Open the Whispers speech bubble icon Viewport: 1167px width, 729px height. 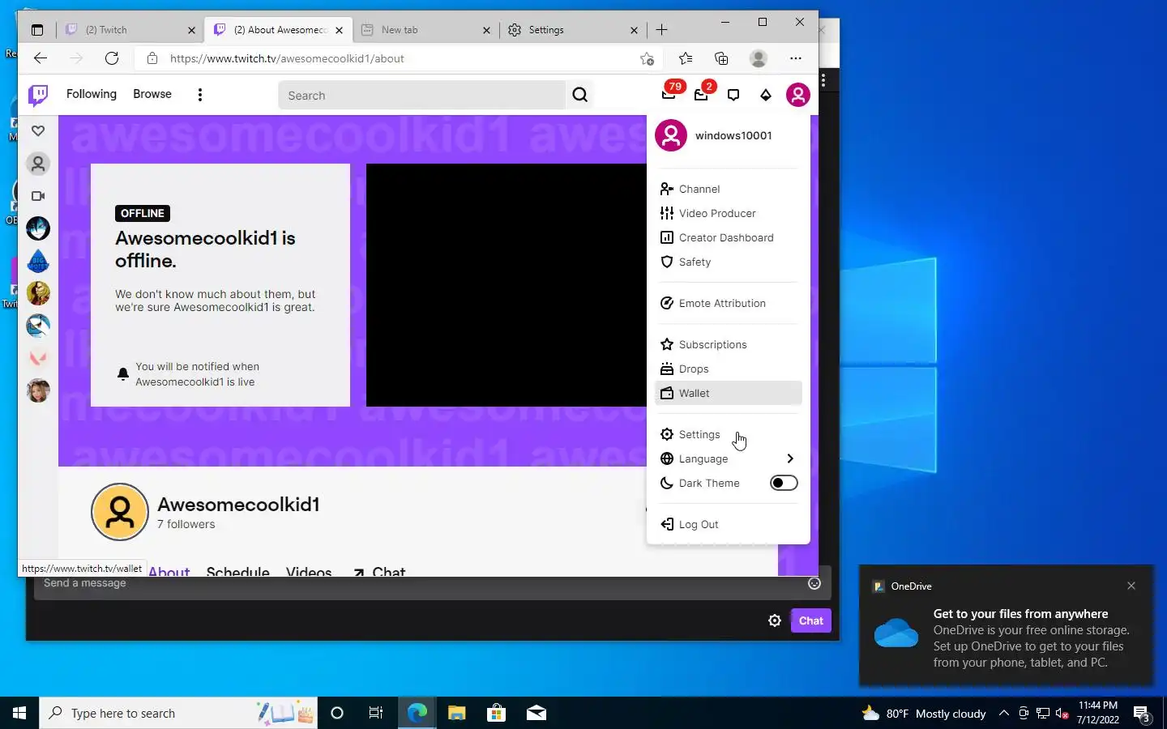point(733,95)
